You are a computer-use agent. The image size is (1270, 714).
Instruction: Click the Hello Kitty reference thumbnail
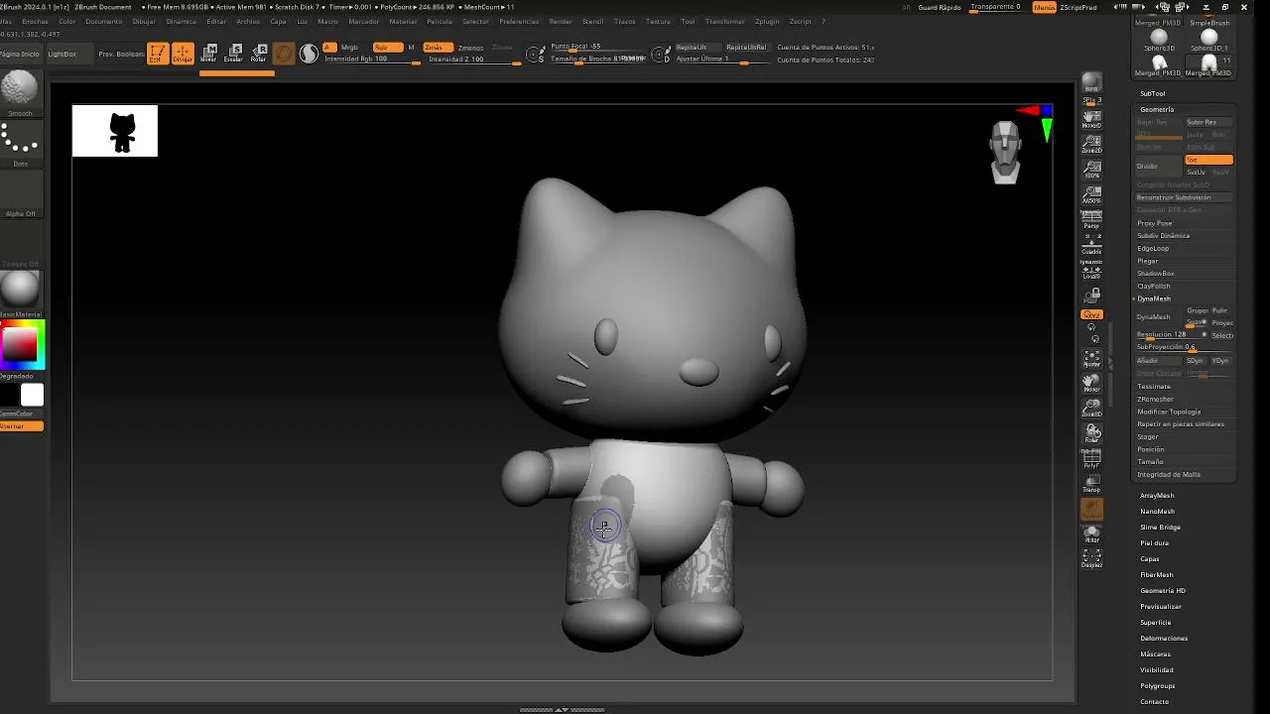pos(115,131)
